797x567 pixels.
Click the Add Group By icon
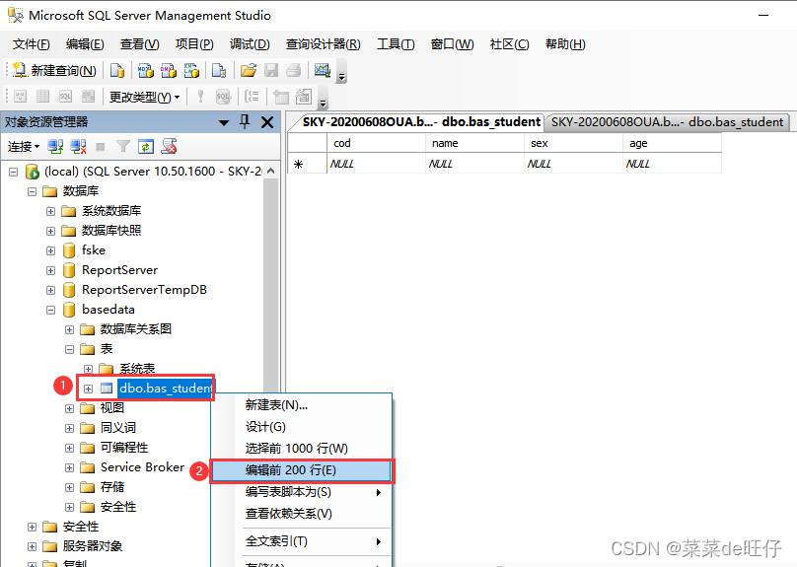pos(253,96)
